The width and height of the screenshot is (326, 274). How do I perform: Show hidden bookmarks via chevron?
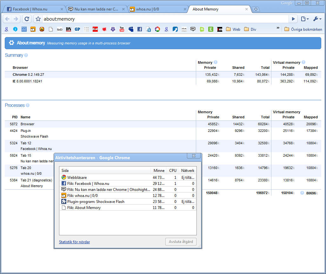(278, 28)
